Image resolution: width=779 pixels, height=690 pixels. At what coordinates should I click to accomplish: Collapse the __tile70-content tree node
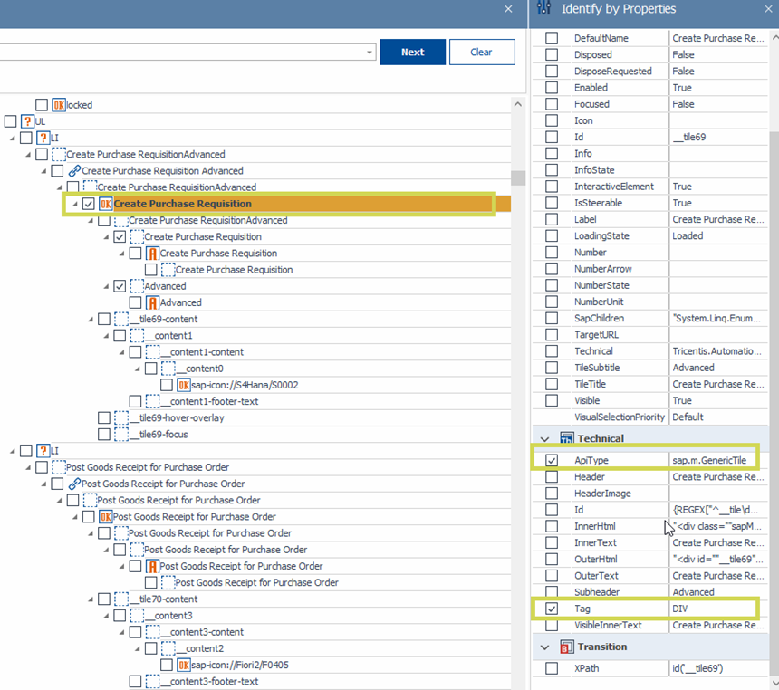point(91,599)
